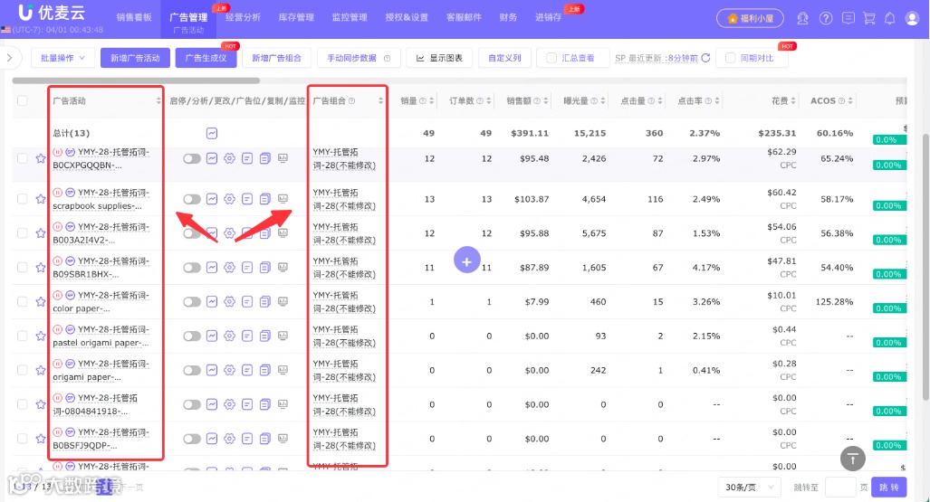Click the 手动同步数据 button
The width and height of the screenshot is (930, 502).
tap(359, 58)
